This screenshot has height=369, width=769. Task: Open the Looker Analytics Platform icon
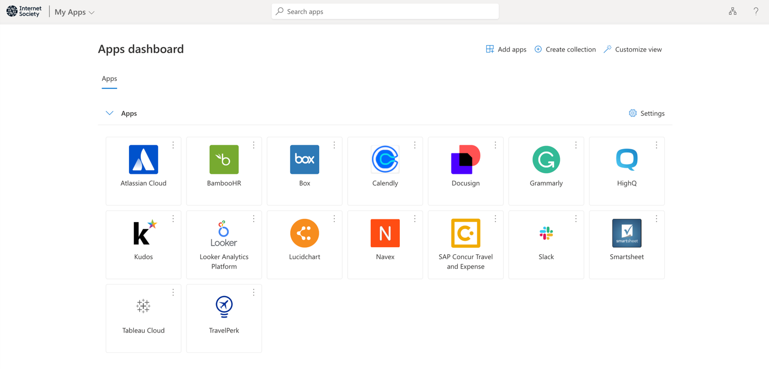click(x=224, y=233)
